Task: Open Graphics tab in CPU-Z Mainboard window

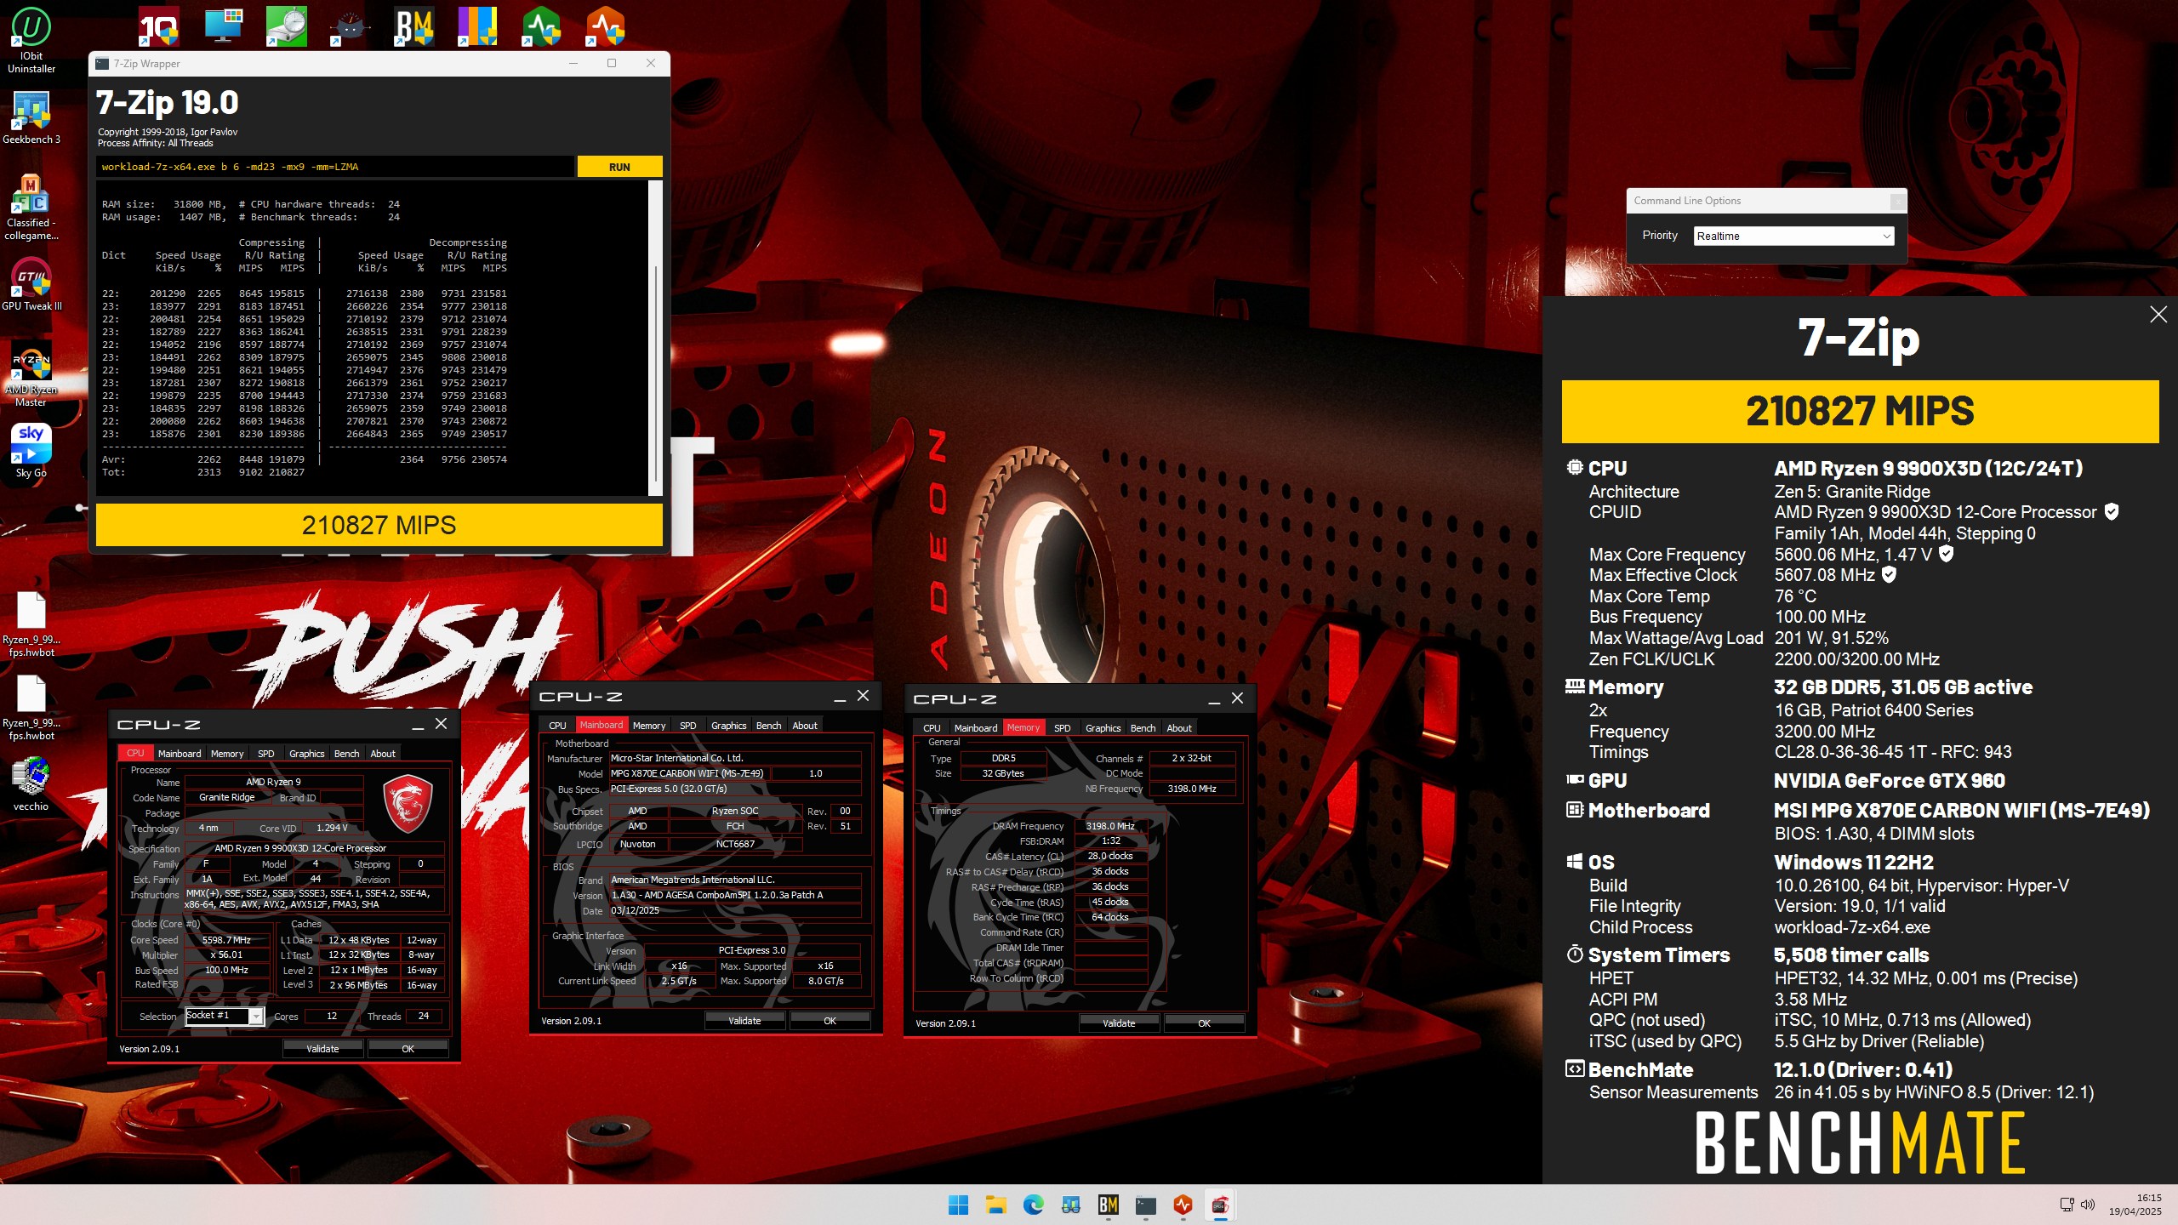Action: 729,726
